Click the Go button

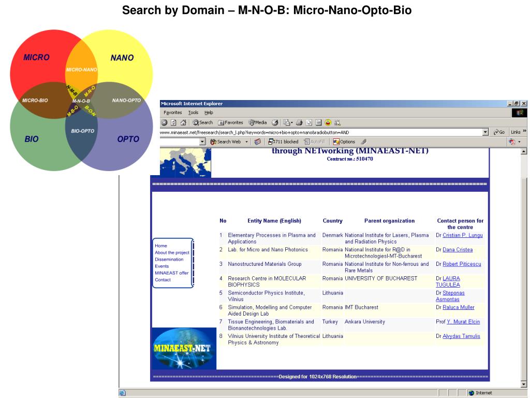pyautogui.click(x=499, y=132)
